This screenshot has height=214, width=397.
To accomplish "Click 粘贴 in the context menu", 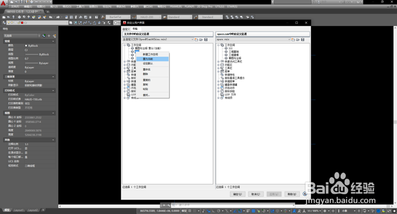I will [152, 89].
